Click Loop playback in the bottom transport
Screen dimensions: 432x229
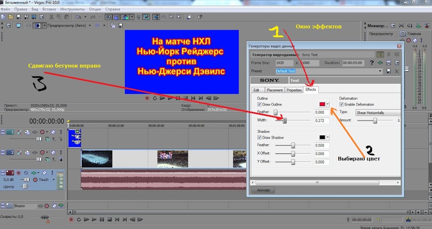pyautogui.click(x=79, y=220)
